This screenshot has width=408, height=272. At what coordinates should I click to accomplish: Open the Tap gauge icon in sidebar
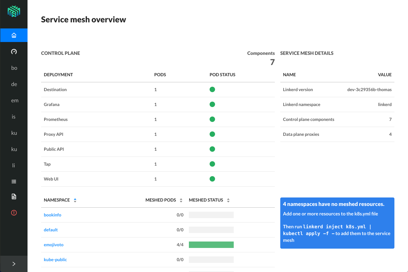coord(14,51)
